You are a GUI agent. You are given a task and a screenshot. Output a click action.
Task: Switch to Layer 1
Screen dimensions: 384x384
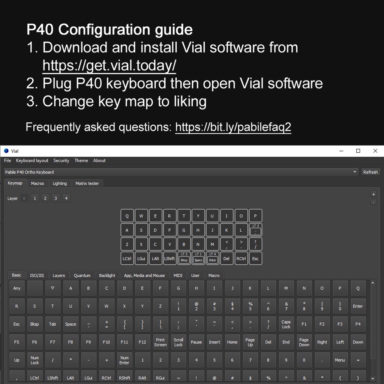coord(35,198)
